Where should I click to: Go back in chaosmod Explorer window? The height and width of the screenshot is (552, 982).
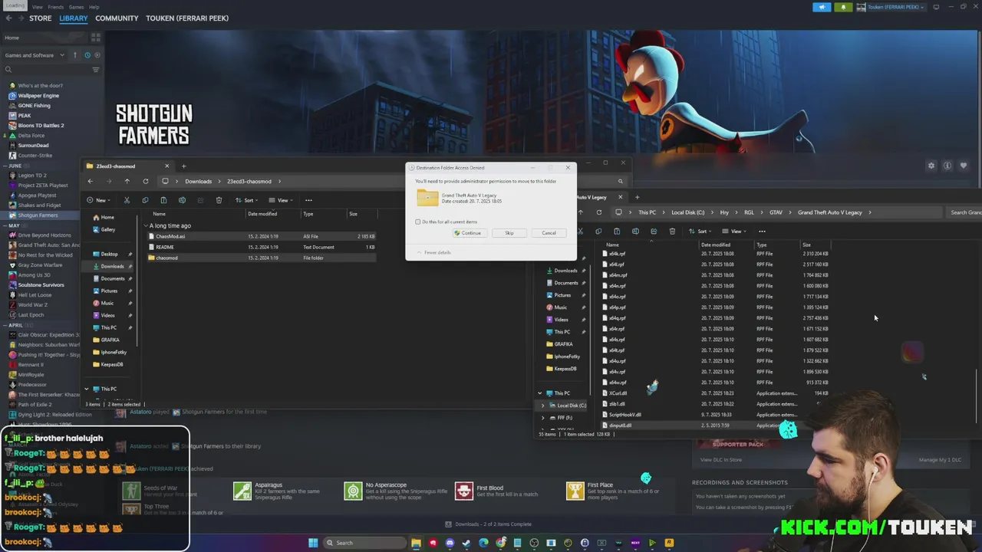coord(91,181)
